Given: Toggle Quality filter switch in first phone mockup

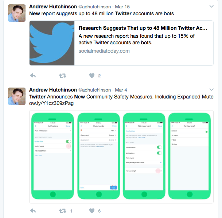Looking at the screenshot, I should 69,141.
